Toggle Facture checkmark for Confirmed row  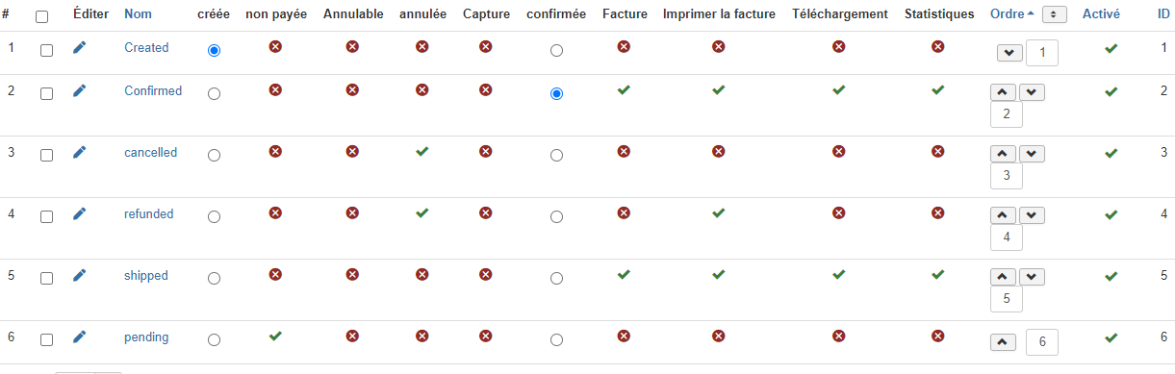coord(624,89)
